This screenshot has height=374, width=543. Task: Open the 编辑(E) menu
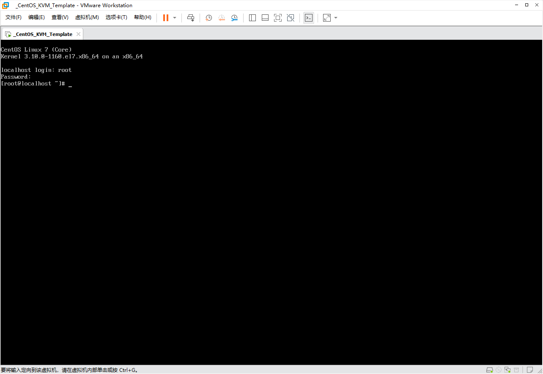[36, 17]
